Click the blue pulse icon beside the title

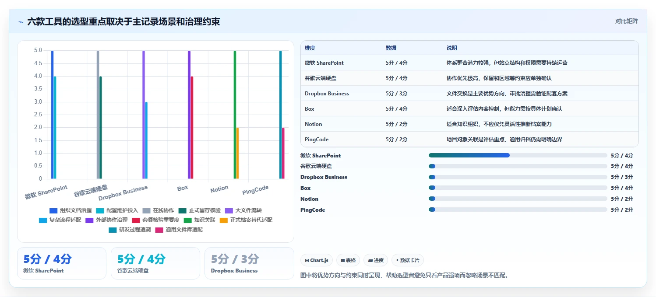(21, 22)
